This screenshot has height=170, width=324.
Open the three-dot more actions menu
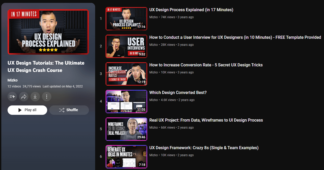(x=47, y=97)
